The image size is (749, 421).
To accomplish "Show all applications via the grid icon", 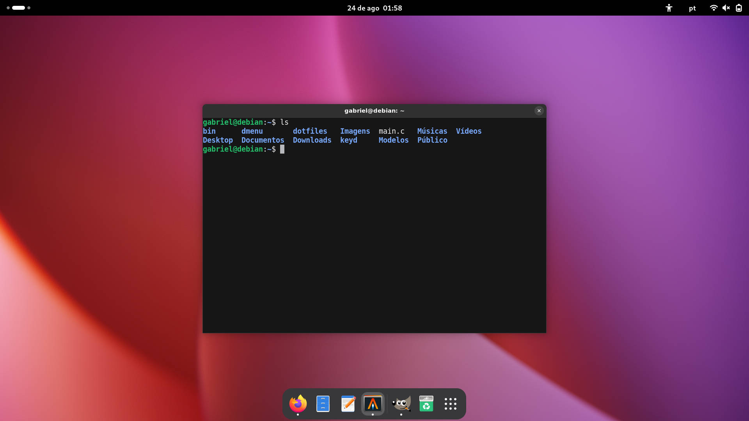I will coord(451,403).
